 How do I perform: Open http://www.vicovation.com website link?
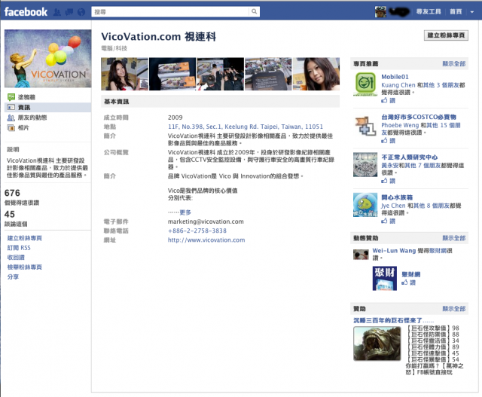point(206,240)
